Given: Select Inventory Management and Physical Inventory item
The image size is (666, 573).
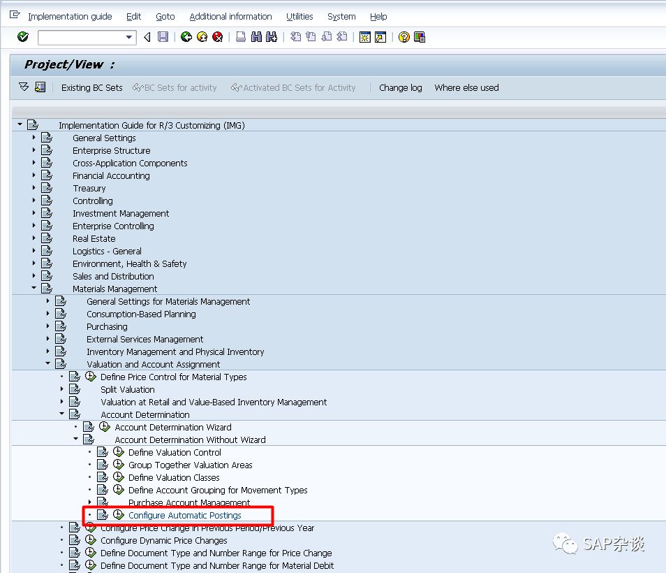Looking at the screenshot, I should (175, 351).
